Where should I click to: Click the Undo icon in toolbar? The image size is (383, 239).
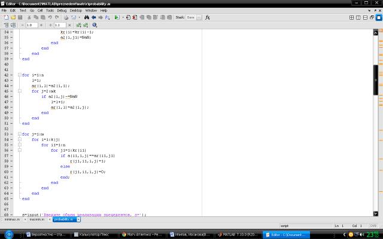pos(51,18)
